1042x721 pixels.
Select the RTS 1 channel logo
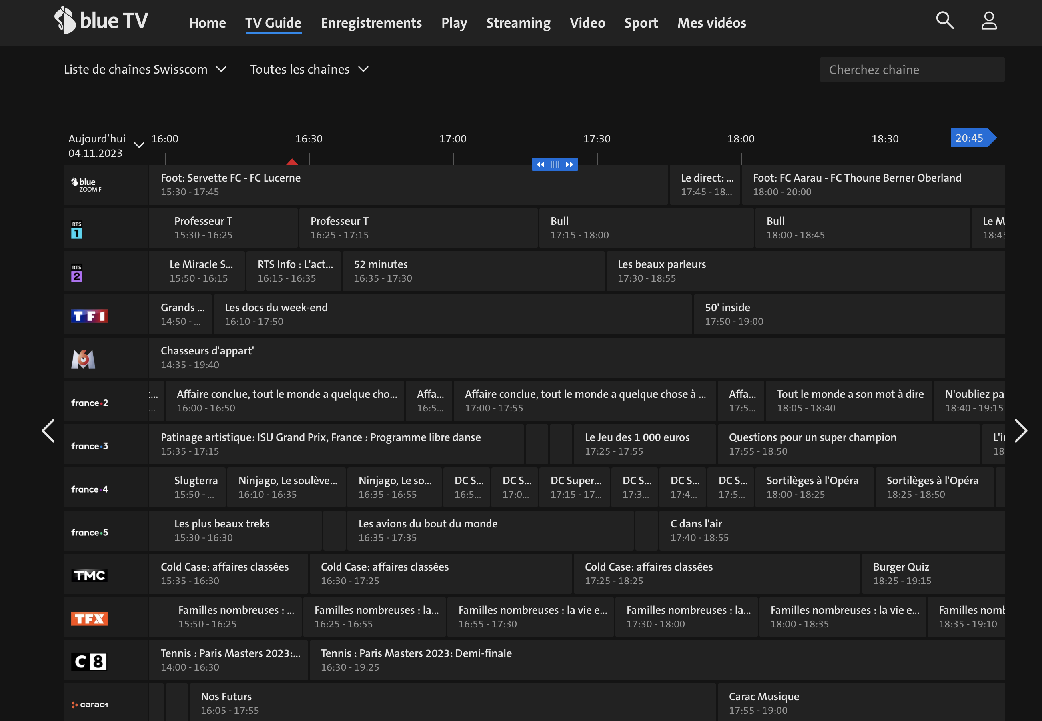pos(77,230)
